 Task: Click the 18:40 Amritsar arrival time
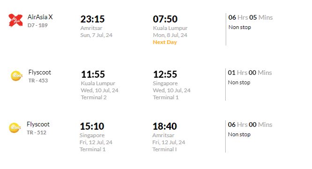(165, 126)
